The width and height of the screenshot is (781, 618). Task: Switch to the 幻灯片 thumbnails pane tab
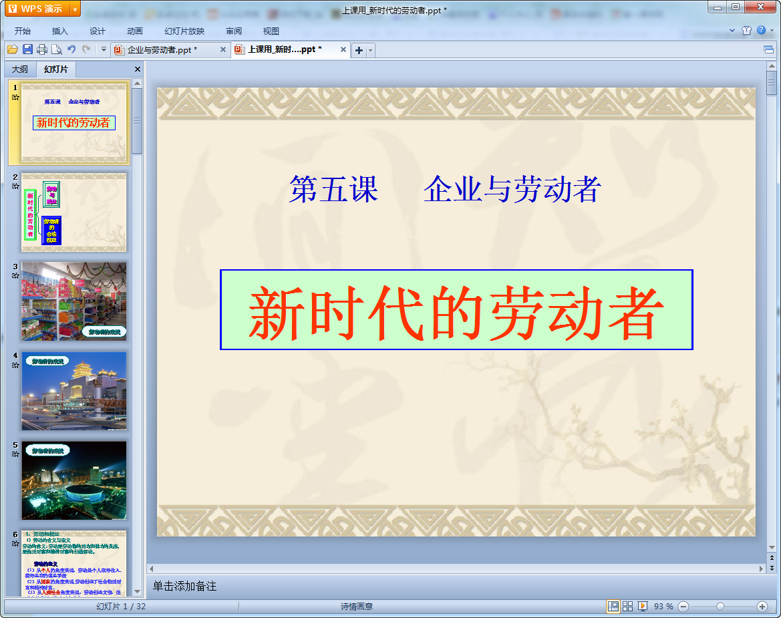[56, 69]
